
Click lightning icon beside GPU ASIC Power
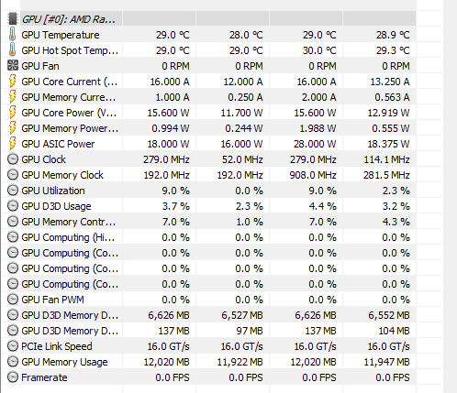(12, 144)
